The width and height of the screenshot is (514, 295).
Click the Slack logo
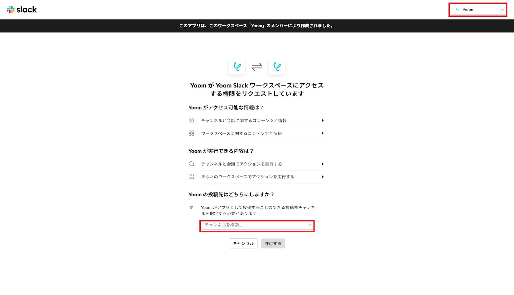pyautogui.click(x=22, y=10)
